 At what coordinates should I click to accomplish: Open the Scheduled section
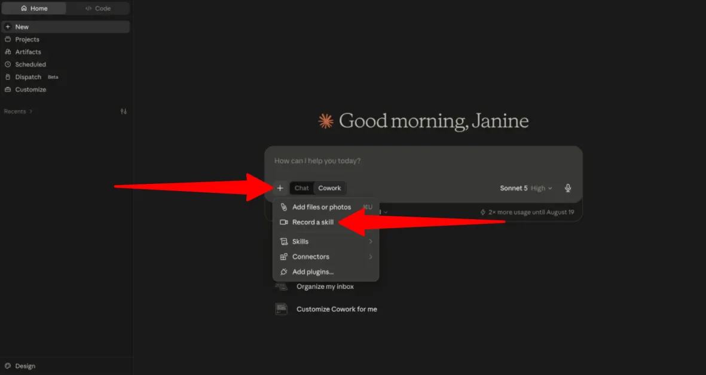[x=65, y=64]
